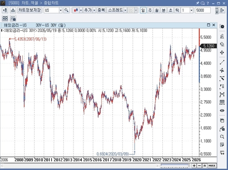Toggle the eye visibility icon
Image resolution: width=228 pixels, height=170 pixels.
(222, 111)
